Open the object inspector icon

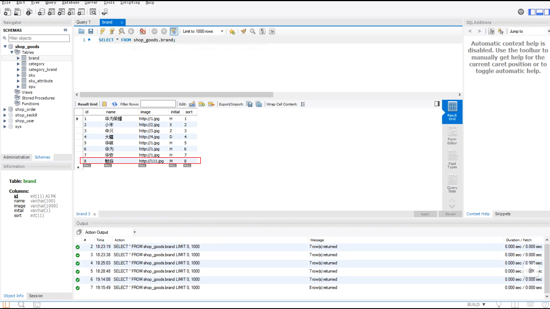[29, 12]
